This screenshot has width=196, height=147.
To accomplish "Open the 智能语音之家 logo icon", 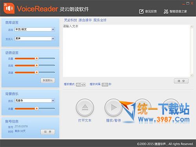I will pos(166,11).
